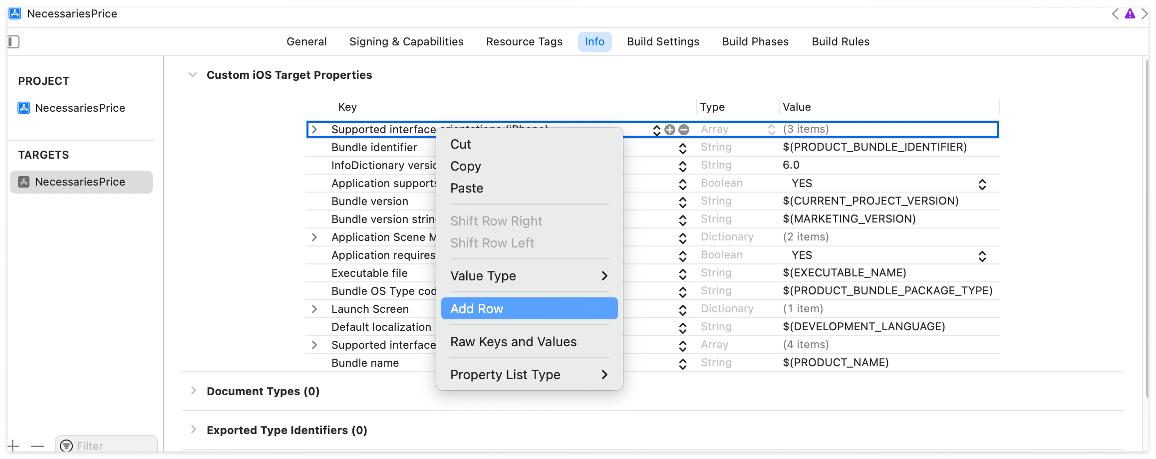The image size is (1156, 459).
Task: Expand the Launch Screen dictionary row
Action: pyautogui.click(x=314, y=309)
